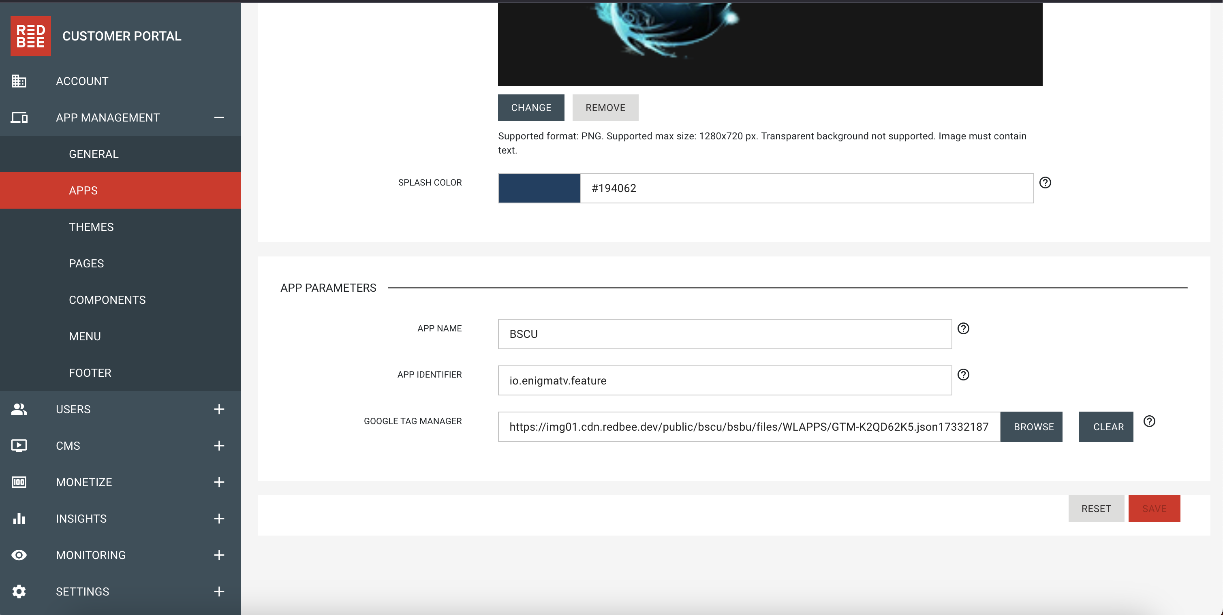Screen dimensions: 1223x615
Task: Click the Red Bee logo
Action: click(x=30, y=36)
